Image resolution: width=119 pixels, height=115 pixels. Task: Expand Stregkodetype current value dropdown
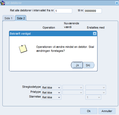(x=73, y=88)
